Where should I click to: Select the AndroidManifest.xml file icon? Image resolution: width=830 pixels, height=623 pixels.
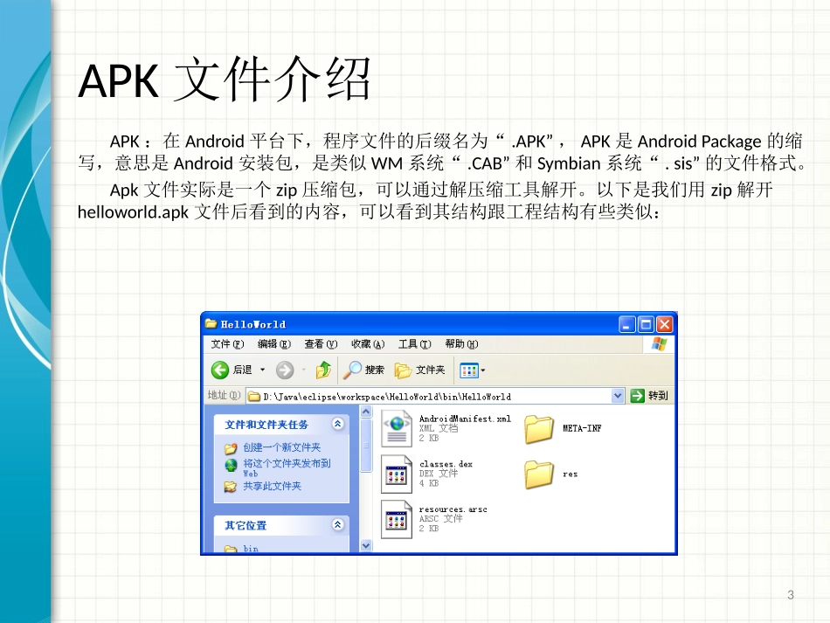pos(397,428)
